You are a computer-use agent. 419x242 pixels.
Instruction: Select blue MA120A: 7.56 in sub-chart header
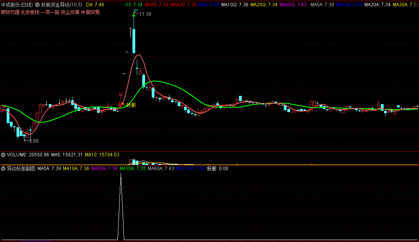coord(191,169)
